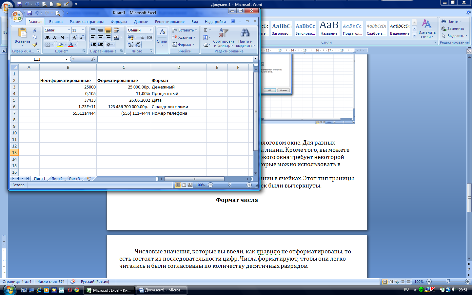The height and width of the screenshot is (295, 472).
Task: Click the Save icon in Excel quick access toolbar
Action: point(29,13)
